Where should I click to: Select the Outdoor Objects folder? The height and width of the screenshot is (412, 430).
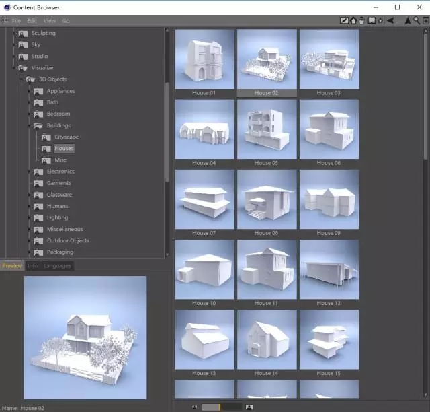67,241
